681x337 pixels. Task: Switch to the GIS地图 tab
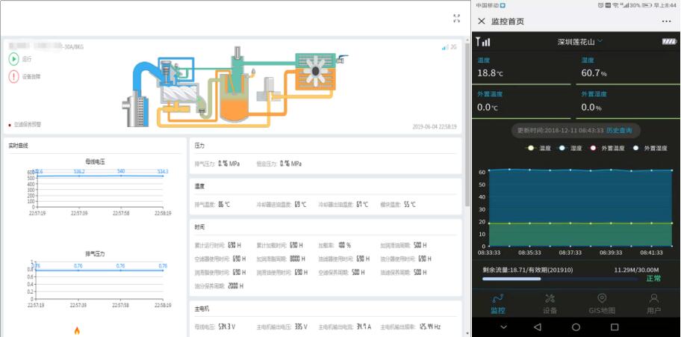602,303
